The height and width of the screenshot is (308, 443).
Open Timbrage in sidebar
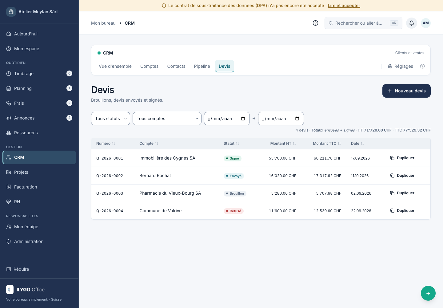[x=39, y=74]
